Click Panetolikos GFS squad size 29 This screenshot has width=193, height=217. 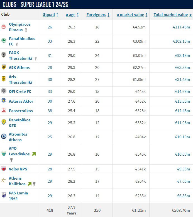pyautogui.click(x=50, y=122)
